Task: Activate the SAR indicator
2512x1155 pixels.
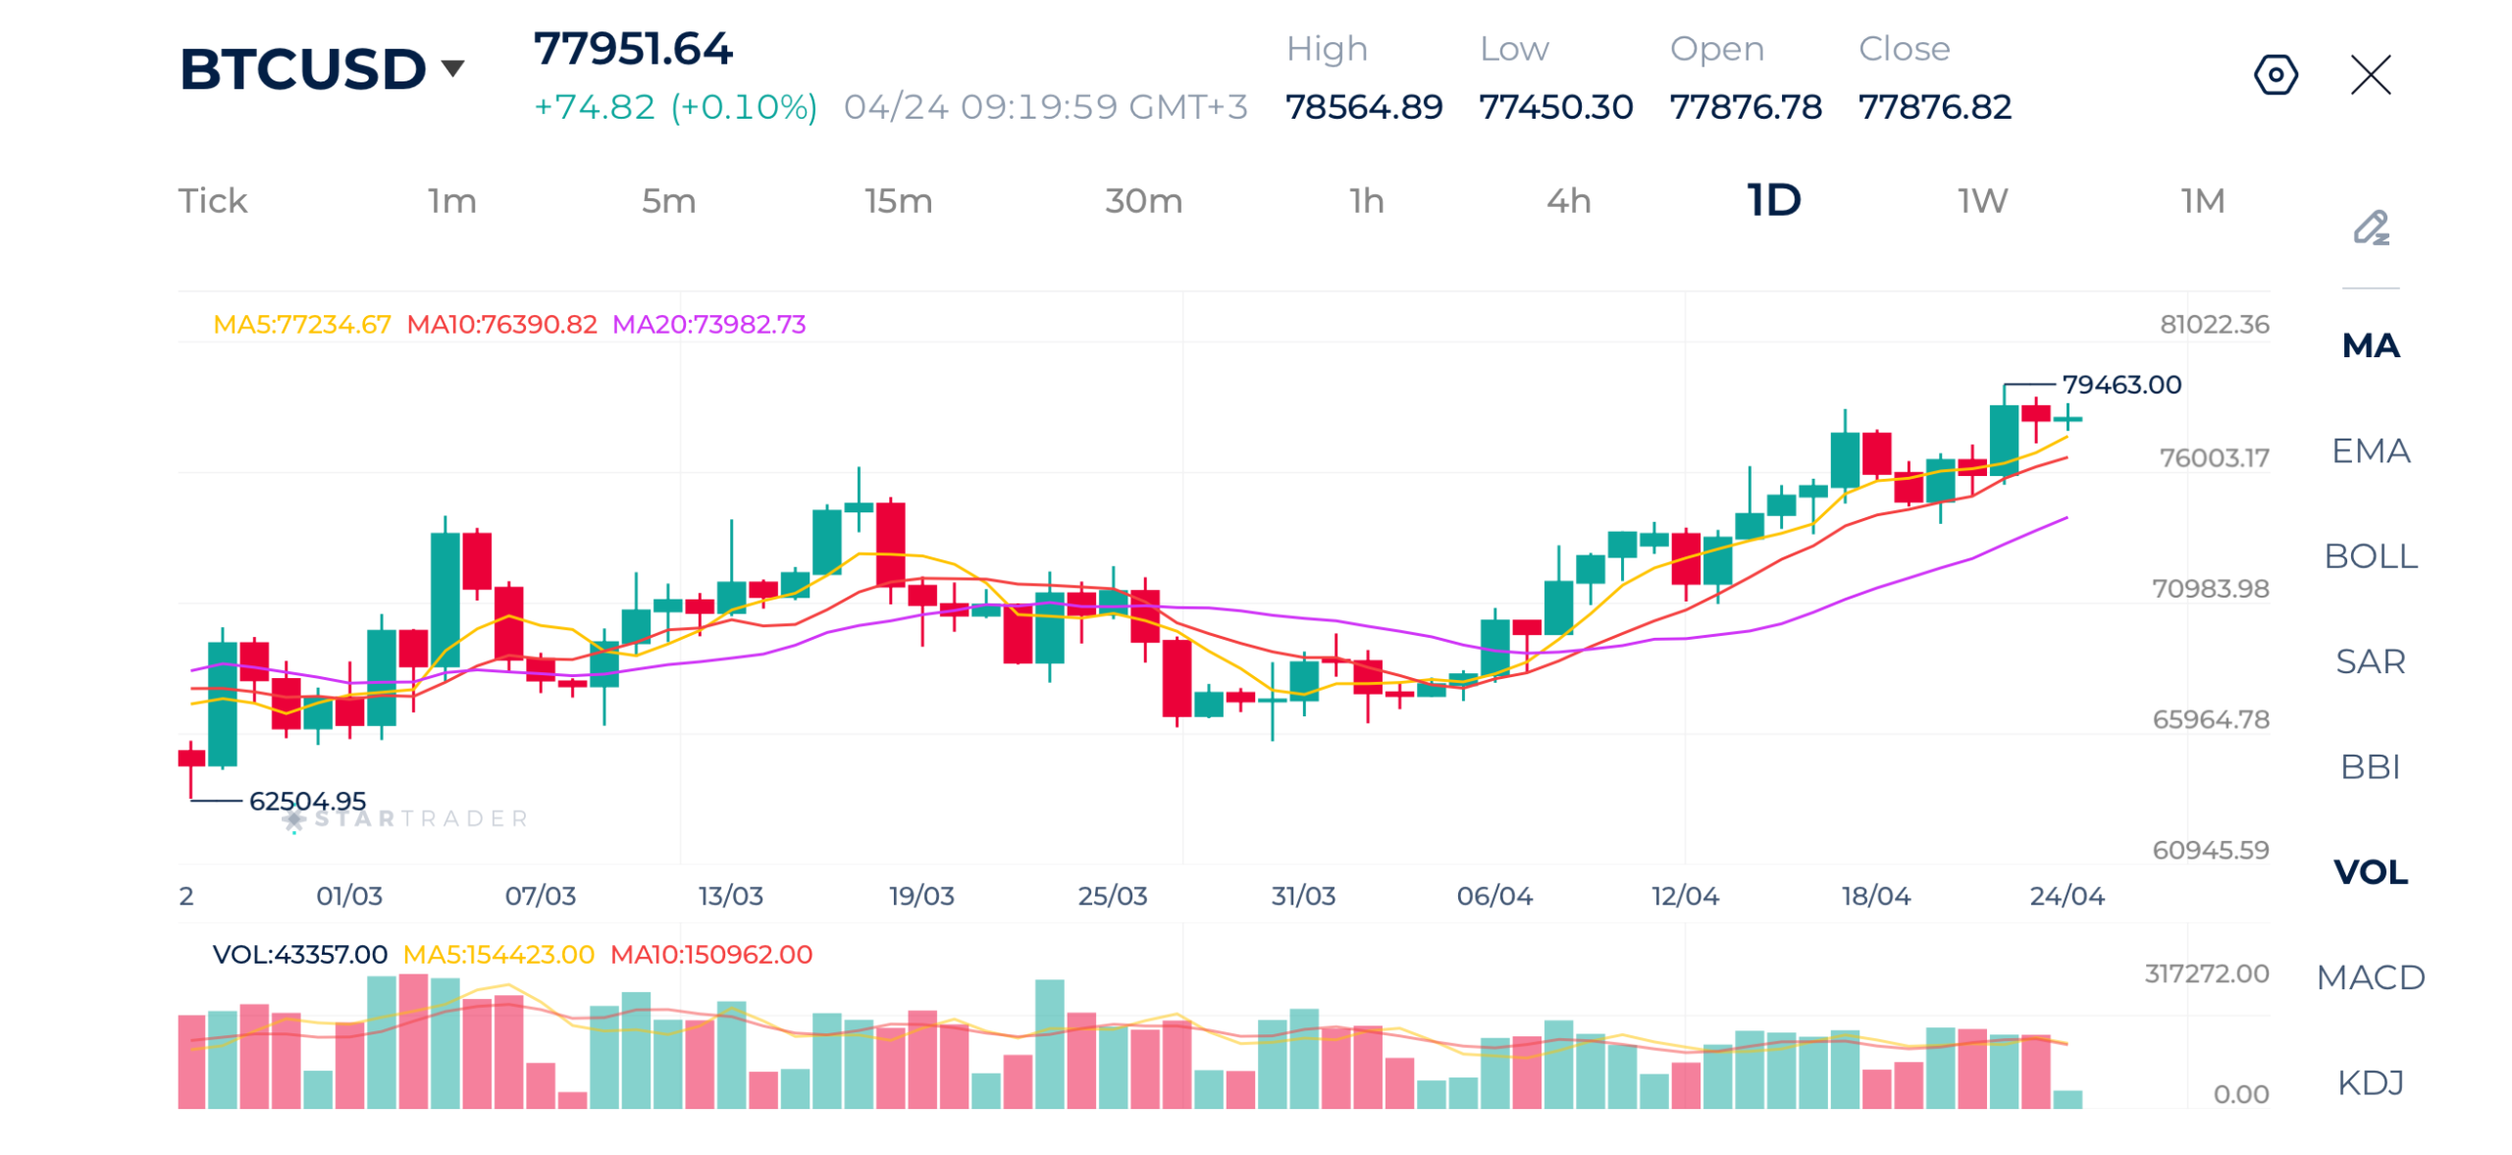Action: 2370,659
